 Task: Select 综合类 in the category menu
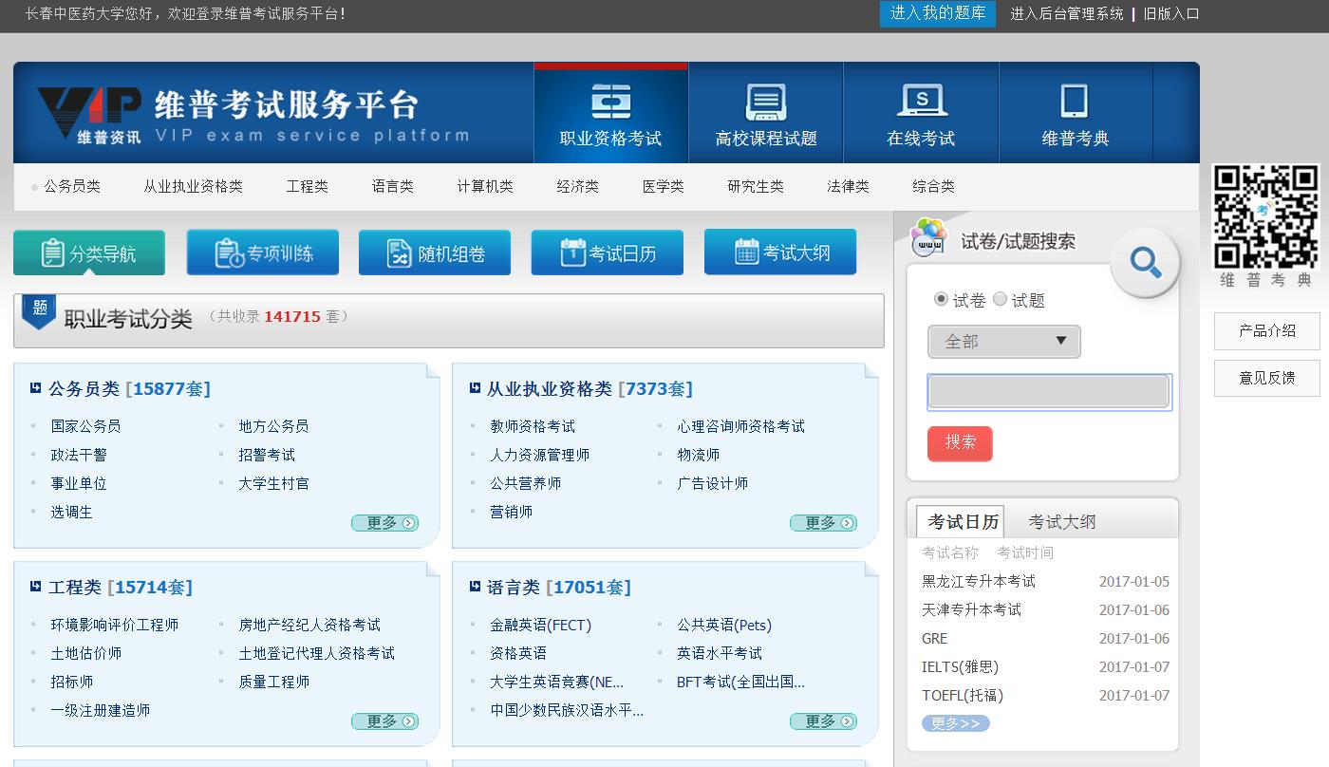pos(934,186)
